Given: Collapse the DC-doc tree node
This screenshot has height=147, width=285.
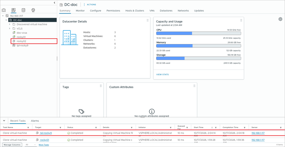Looking at the screenshot, I should click(x=6, y=20).
